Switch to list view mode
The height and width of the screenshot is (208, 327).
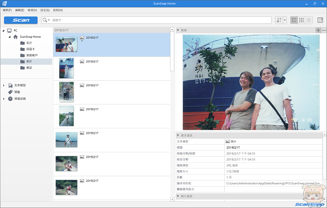(294, 20)
